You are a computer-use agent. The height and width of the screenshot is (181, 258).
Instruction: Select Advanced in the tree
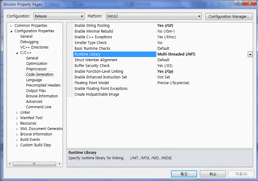point(34,101)
